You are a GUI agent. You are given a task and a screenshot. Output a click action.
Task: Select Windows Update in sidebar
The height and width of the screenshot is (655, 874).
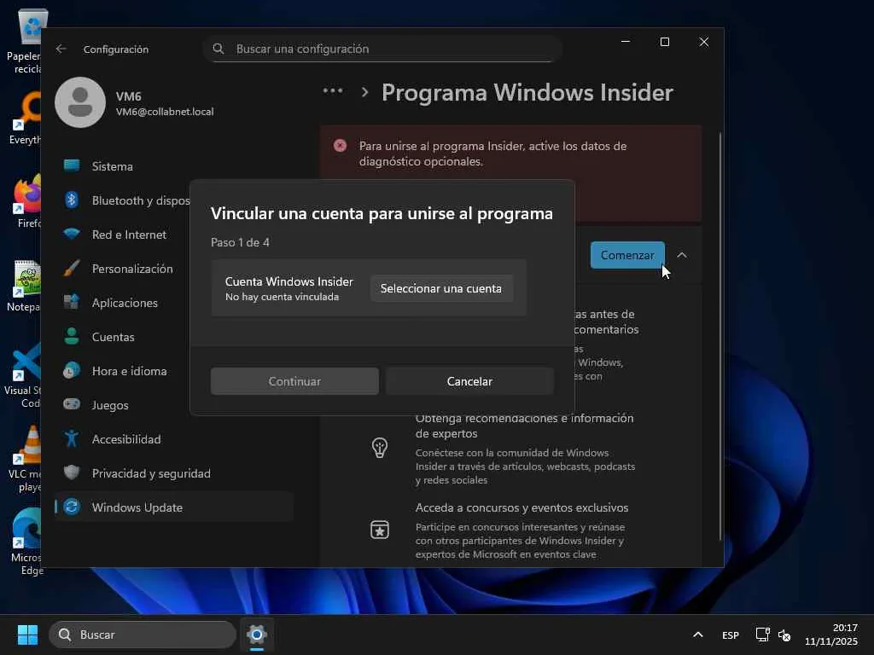(174, 507)
